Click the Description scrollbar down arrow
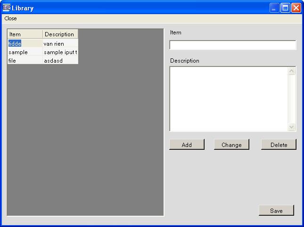This screenshot has width=304, height=227. [x=291, y=127]
